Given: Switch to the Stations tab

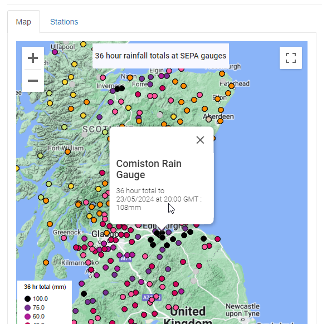Looking at the screenshot, I should (x=64, y=22).
